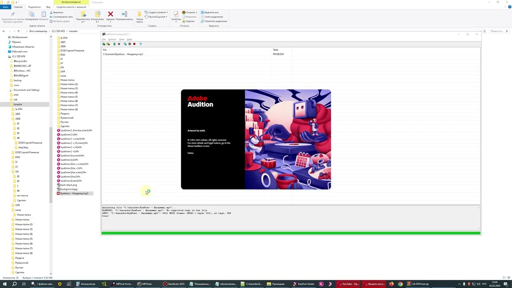The width and height of the screenshot is (512, 288).
Task: Click Cut (Вырезать) scissors in ribbon
Action: (x=56, y=12)
